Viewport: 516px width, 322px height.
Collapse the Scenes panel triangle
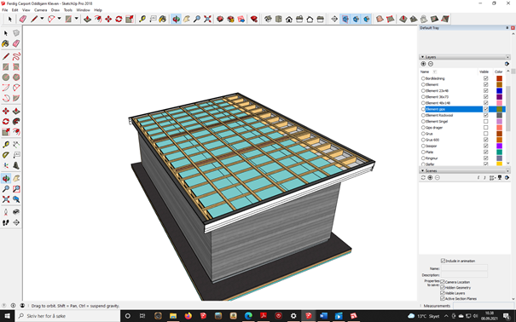[x=422, y=170]
